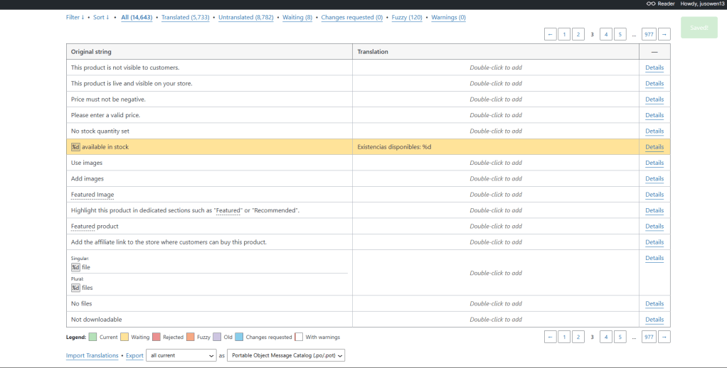Click the green Saved! notice button

[699, 28]
